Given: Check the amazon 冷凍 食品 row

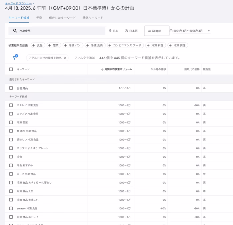Looking at the screenshot, I should [x=11, y=208].
